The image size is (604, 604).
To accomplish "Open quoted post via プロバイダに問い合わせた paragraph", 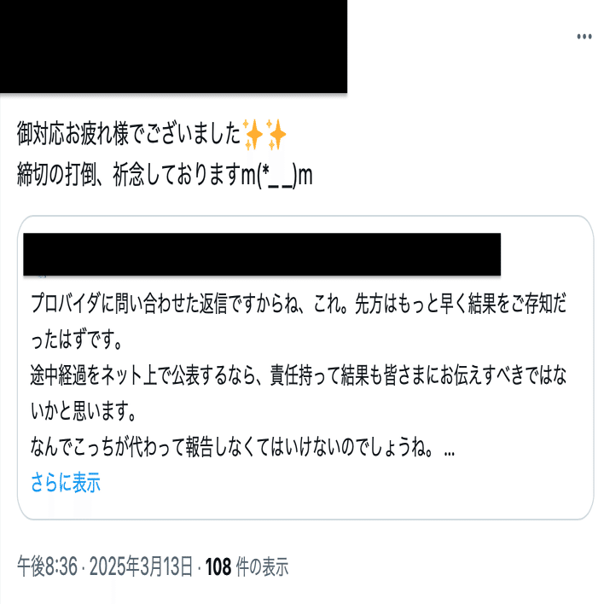I will tap(299, 304).
